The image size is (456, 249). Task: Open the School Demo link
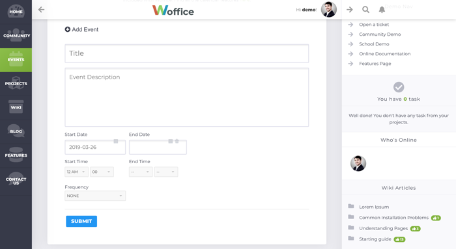tap(374, 44)
